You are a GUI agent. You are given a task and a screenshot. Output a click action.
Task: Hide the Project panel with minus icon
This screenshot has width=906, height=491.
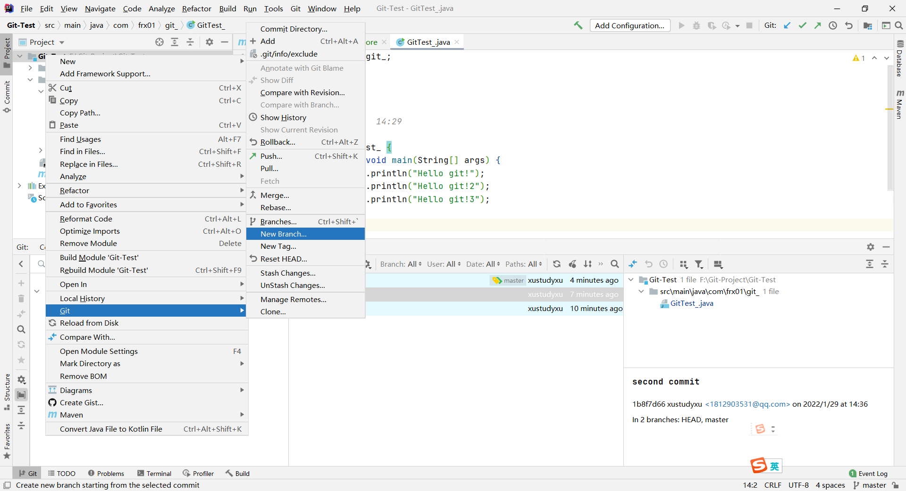tap(225, 42)
